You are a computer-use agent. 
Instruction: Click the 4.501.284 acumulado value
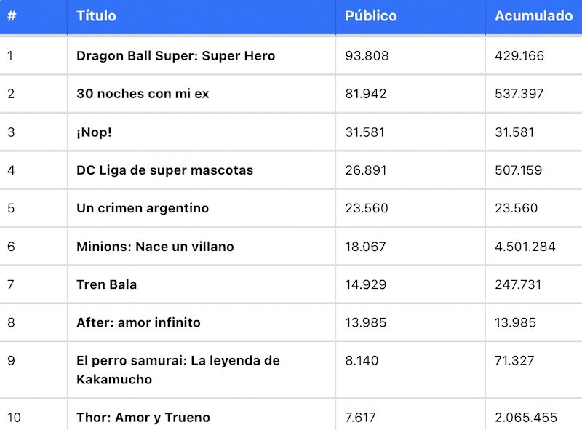pyautogui.click(x=525, y=247)
